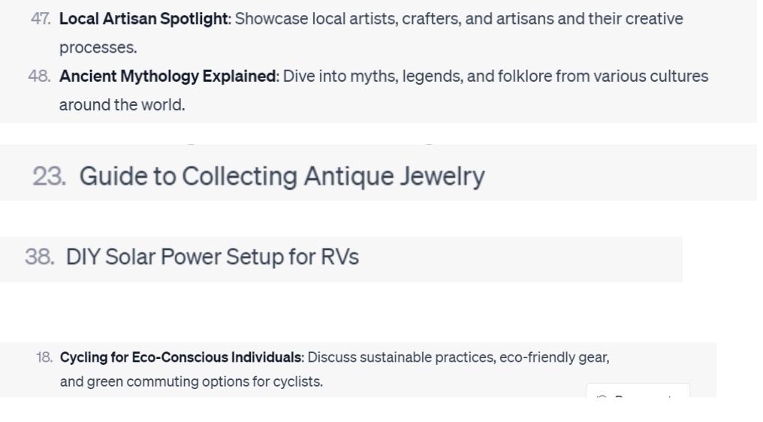This screenshot has width=763, height=422.
Task: Click the line "around the world."
Action: [122, 105]
